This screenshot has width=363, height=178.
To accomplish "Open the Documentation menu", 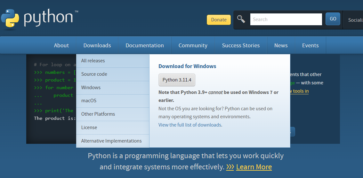I will coord(145,45).
